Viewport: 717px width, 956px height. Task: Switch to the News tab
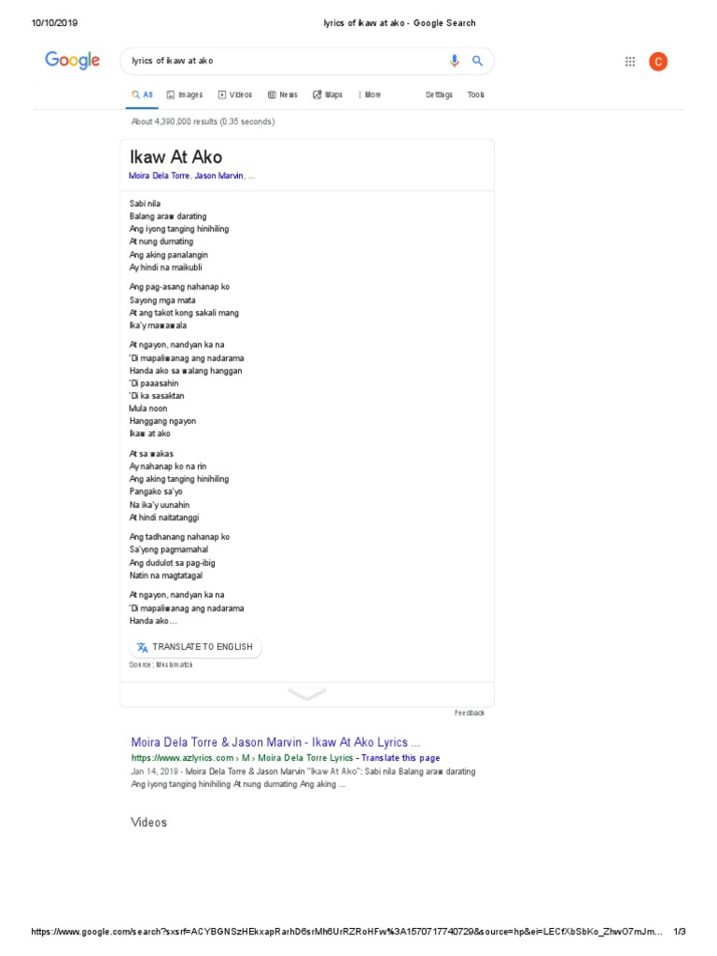pyautogui.click(x=283, y=95)
